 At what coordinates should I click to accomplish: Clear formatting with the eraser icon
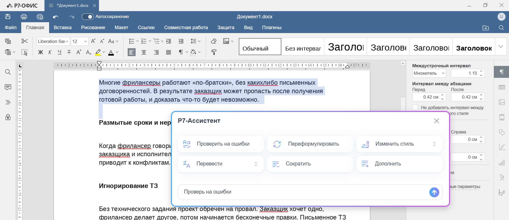point(214,41)
